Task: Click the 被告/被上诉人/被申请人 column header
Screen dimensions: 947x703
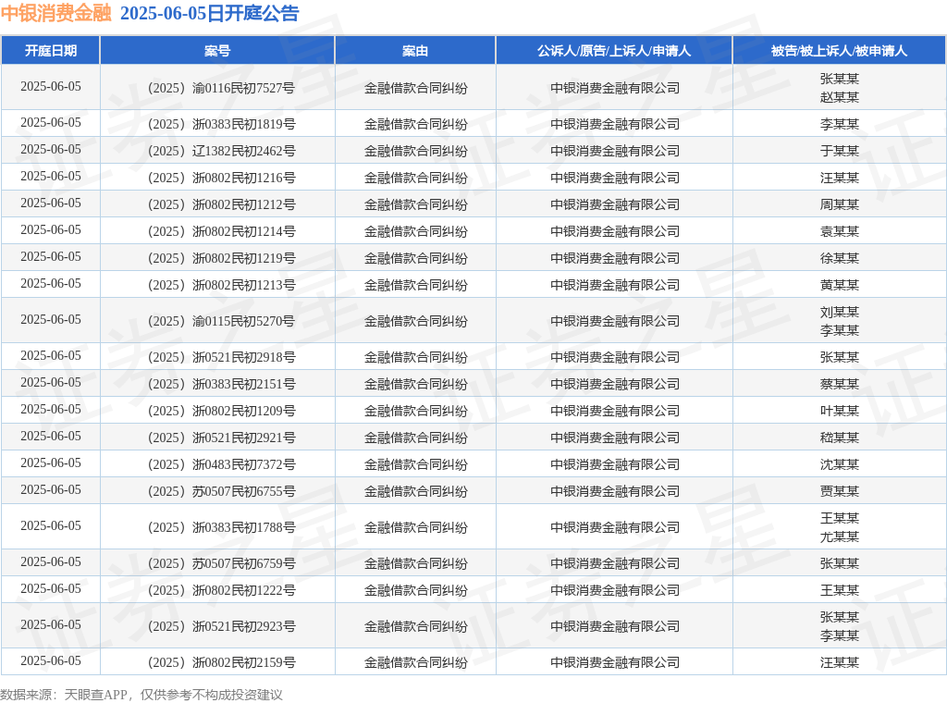Action: [840, 51]
